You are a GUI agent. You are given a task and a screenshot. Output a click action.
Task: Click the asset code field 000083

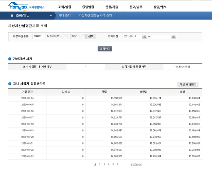[39, 36]
